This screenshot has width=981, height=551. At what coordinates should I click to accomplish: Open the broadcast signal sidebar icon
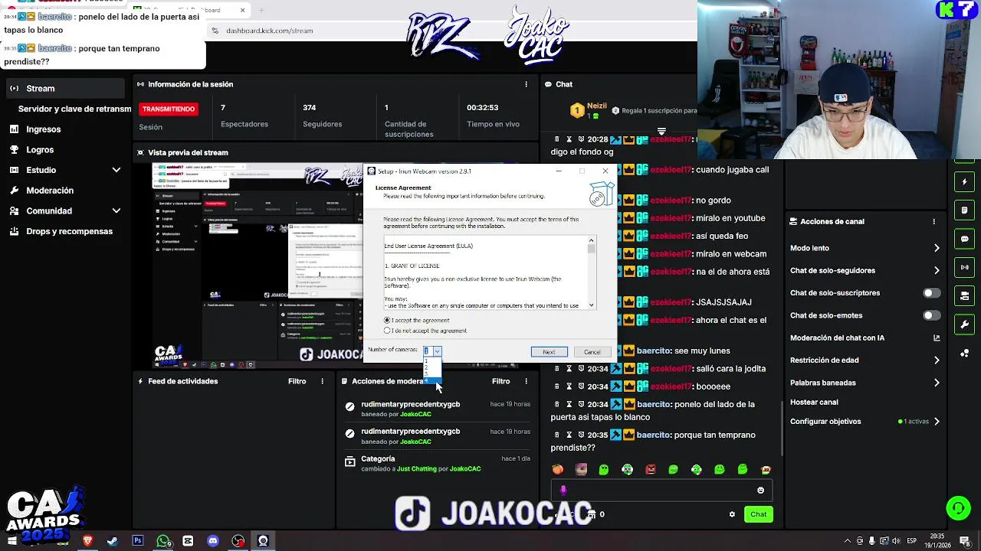click(964, 267)
